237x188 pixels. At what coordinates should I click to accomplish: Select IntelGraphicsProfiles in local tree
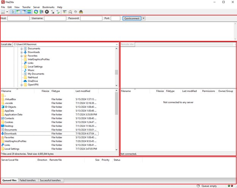tap(38, 59)
